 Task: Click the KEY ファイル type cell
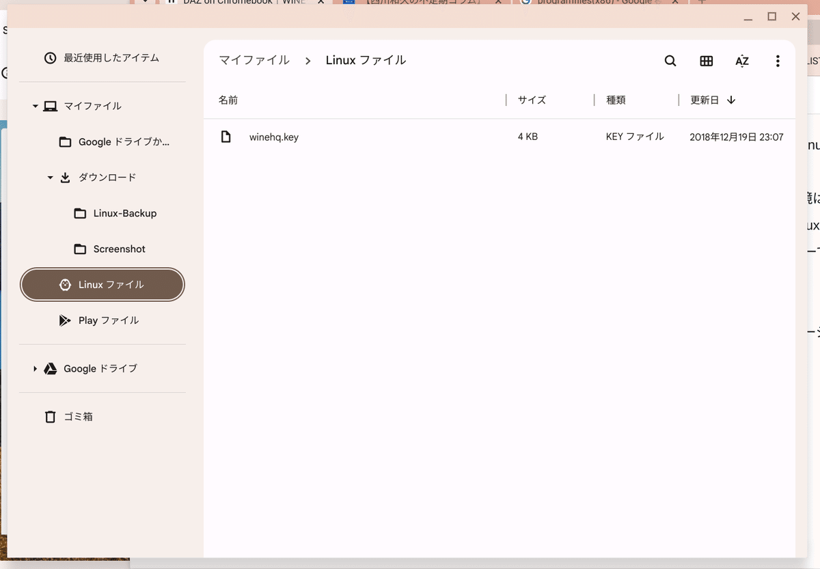click(635, 137)
